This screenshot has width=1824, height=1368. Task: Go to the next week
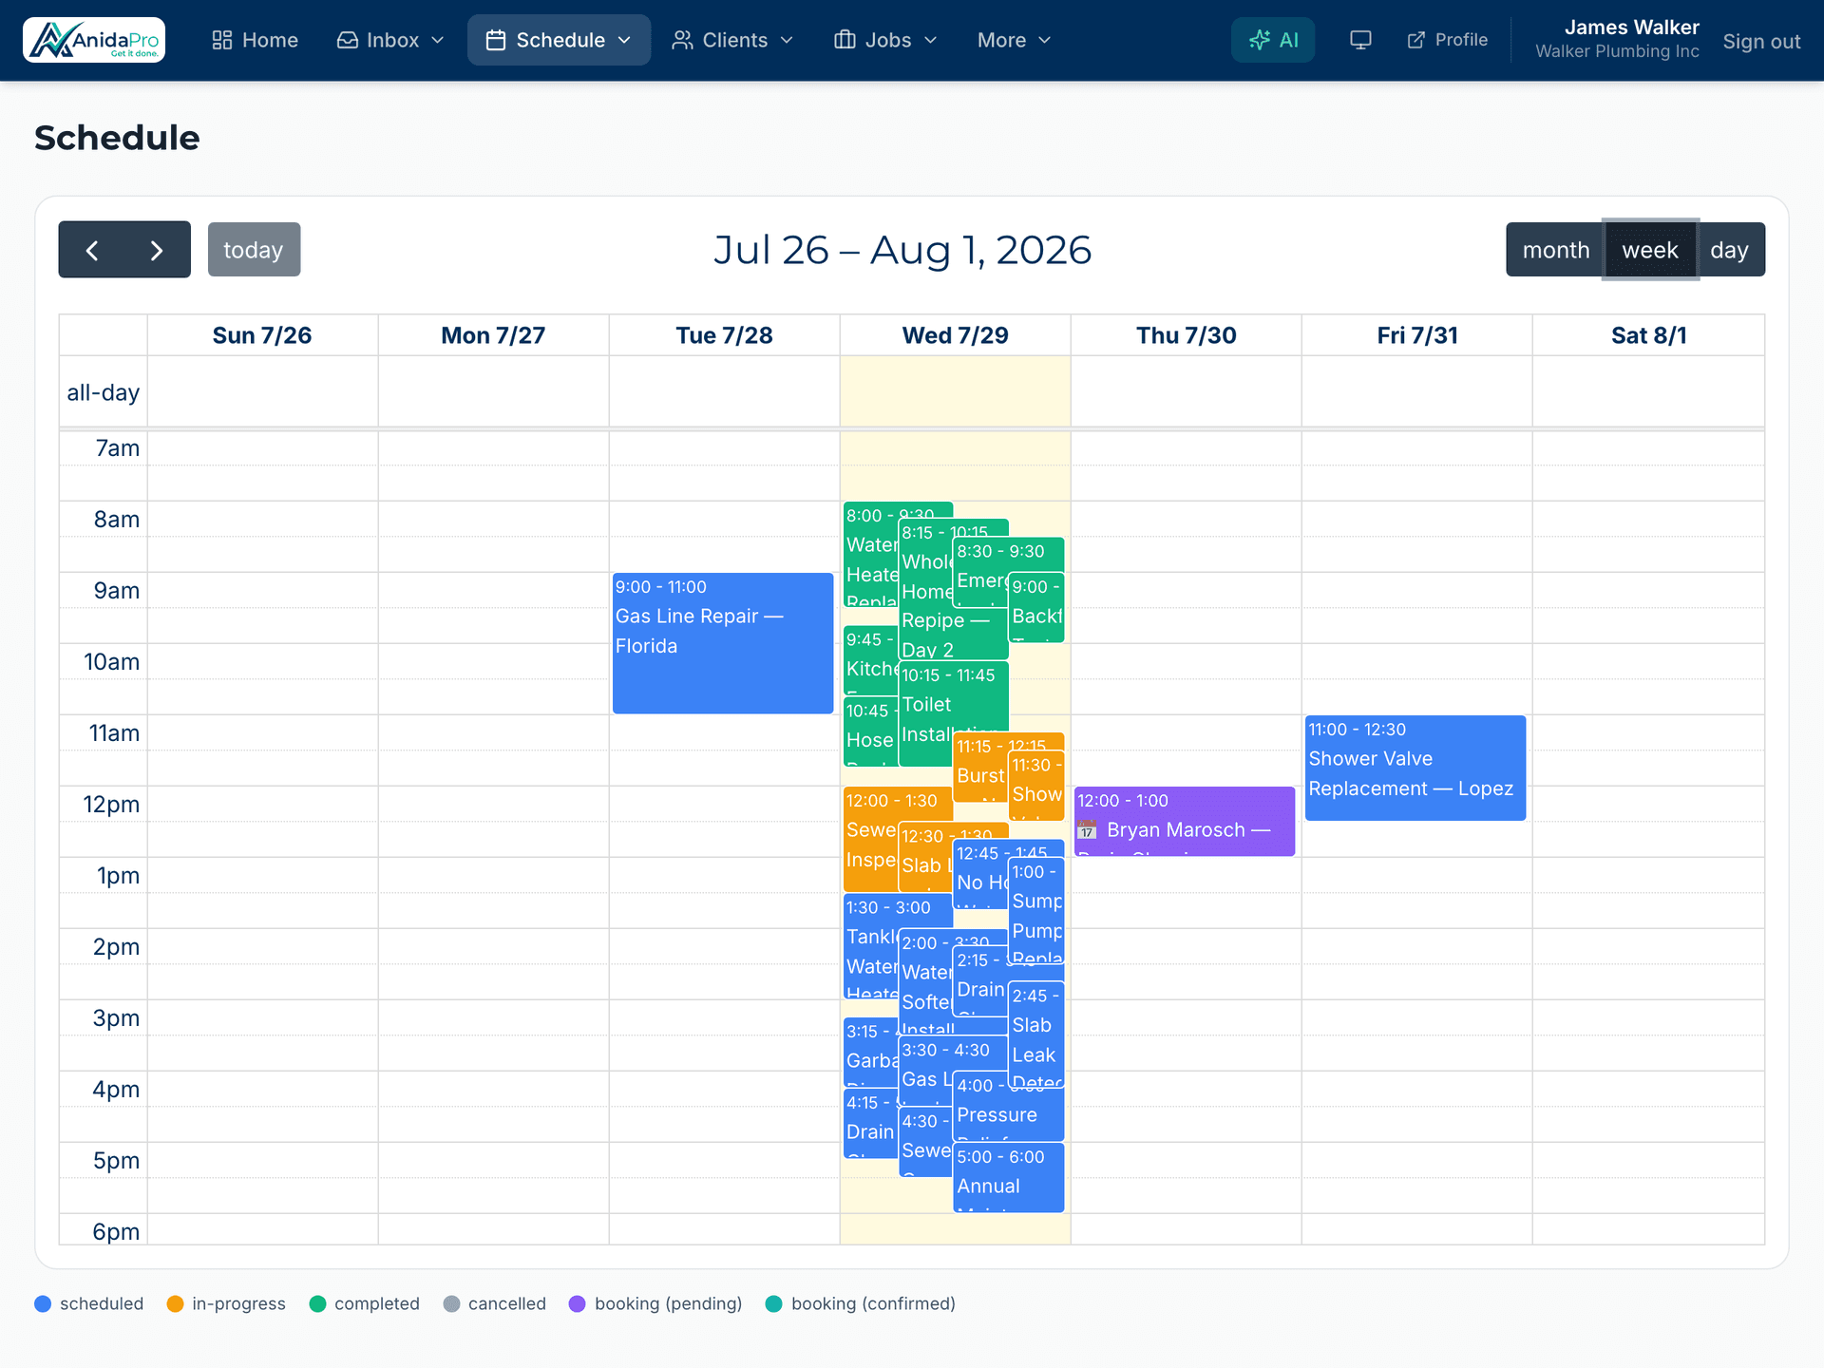(157, 250)
